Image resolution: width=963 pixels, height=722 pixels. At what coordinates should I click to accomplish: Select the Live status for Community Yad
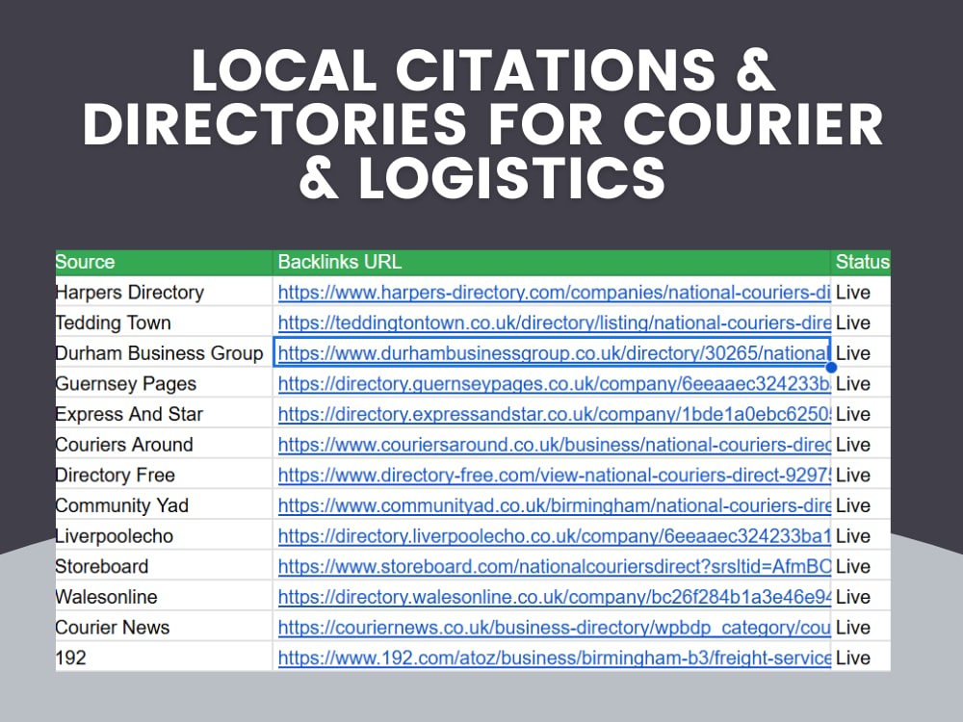861,506
